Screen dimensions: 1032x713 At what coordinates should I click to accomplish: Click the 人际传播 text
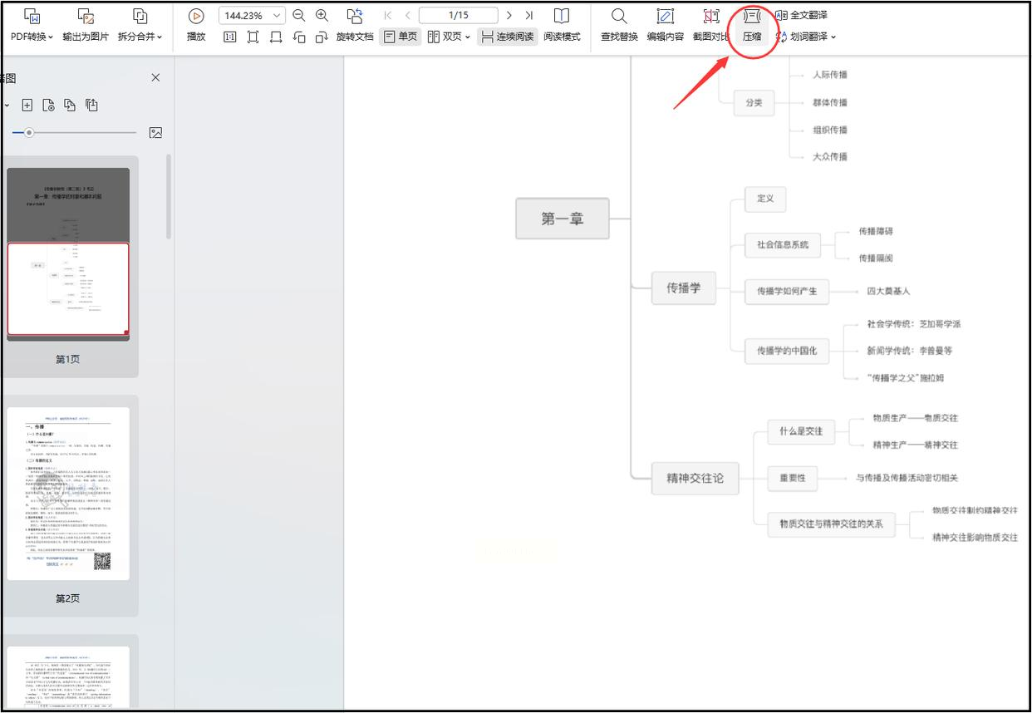(830, 75)
